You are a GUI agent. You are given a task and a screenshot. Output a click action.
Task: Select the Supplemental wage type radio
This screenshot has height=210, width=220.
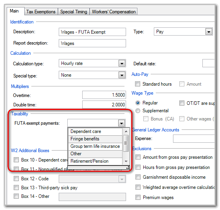[x=138, y=111]
